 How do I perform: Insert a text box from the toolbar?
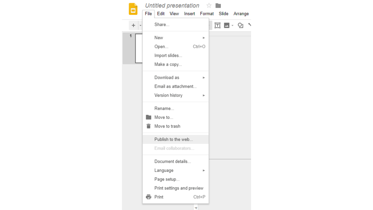(217, 25)
